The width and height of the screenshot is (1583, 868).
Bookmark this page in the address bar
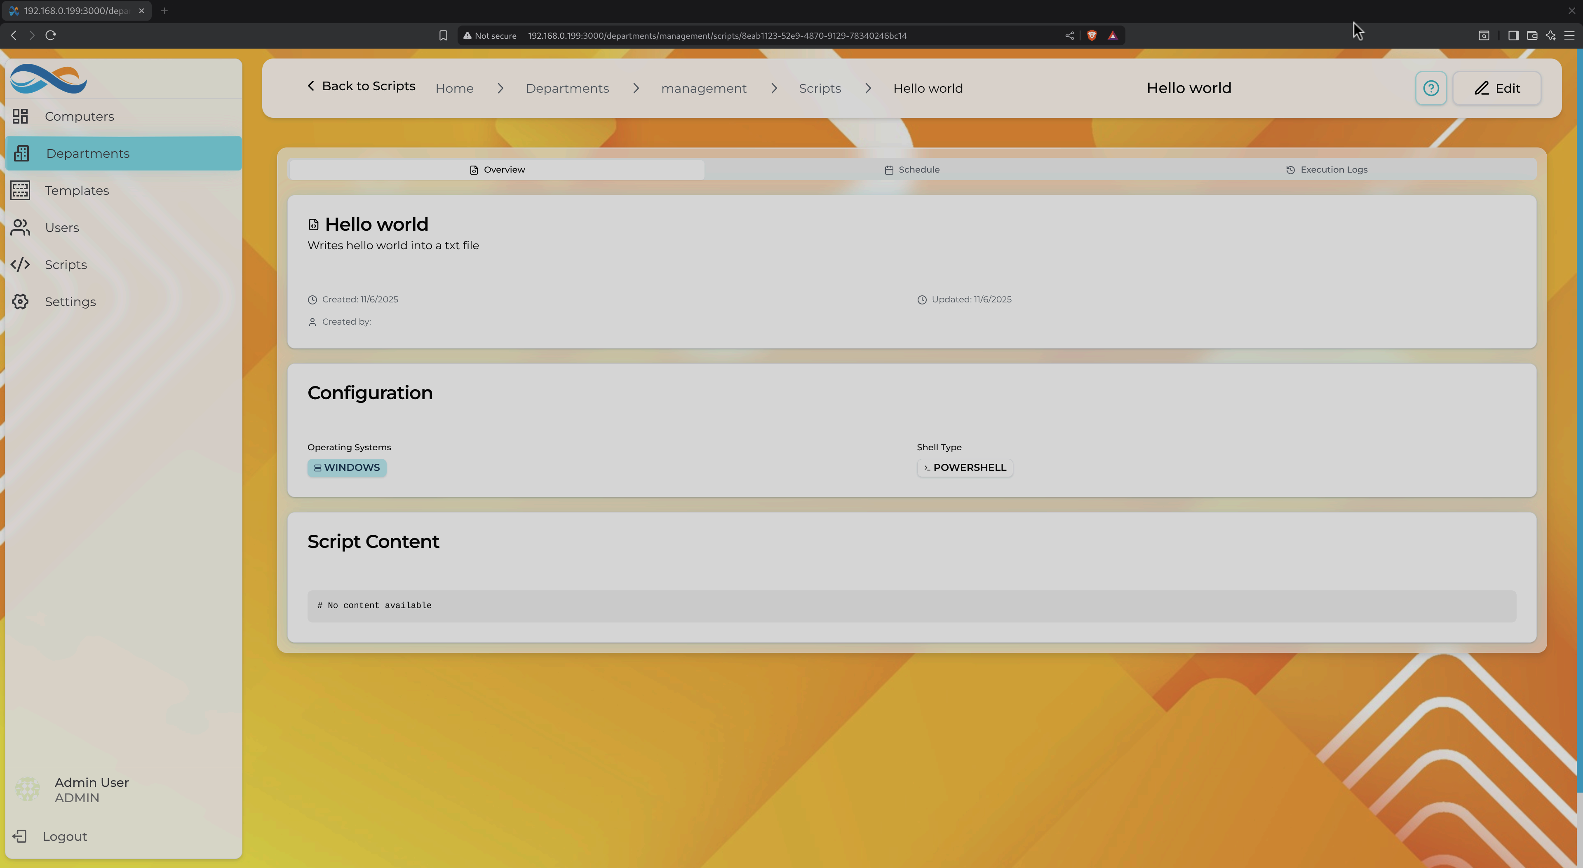tap(443, 35)
